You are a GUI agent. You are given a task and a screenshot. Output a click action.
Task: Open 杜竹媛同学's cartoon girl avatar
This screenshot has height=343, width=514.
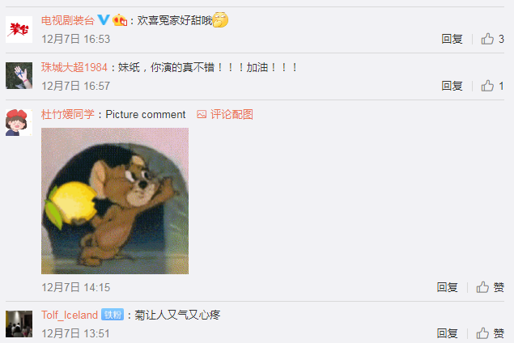(19, 122)
